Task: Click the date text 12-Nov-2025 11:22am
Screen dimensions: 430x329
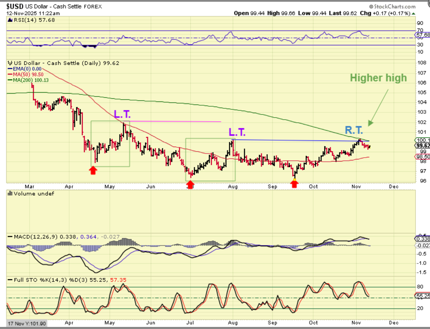Action: click(x=33, y=13)
